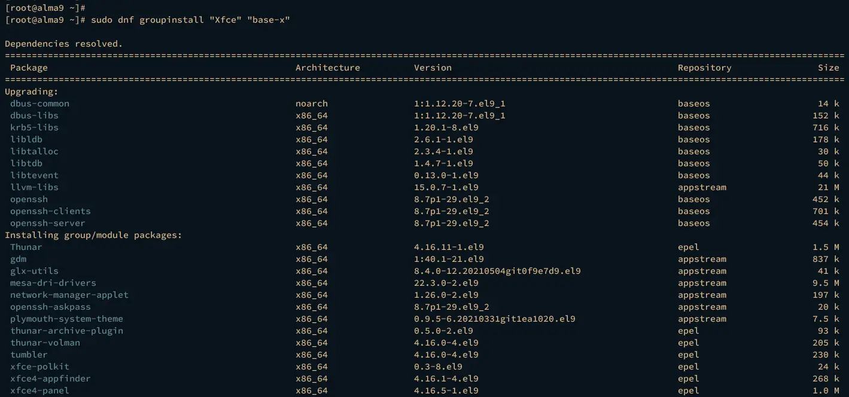
Task: Select version '4.16.1-4.el9' of xfce4-appfinder
Action: [x=446, y=378]
